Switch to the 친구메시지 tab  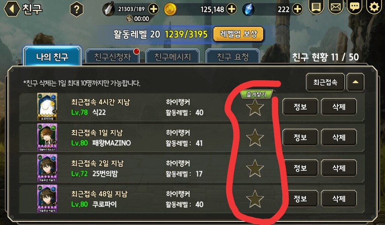coord(172,57)
